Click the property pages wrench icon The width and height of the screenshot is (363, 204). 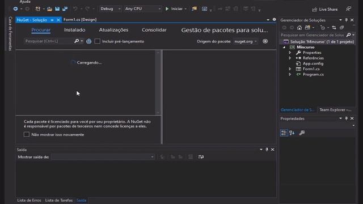(x=302, y=133)
